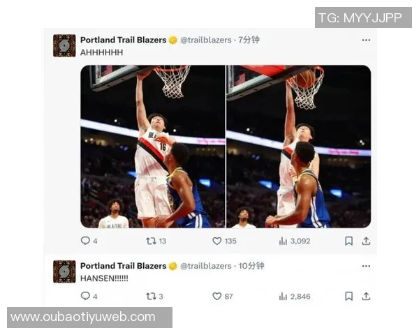Open Portland Trail Blazers name on second tweet
Image resolution: width=419 pixels, height=335 pixels.
click(x=123, y=266)
